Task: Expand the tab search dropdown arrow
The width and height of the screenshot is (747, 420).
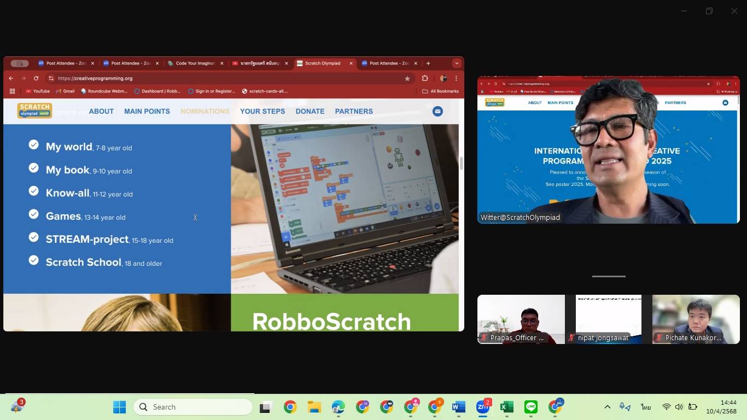Action: [457, 63]
